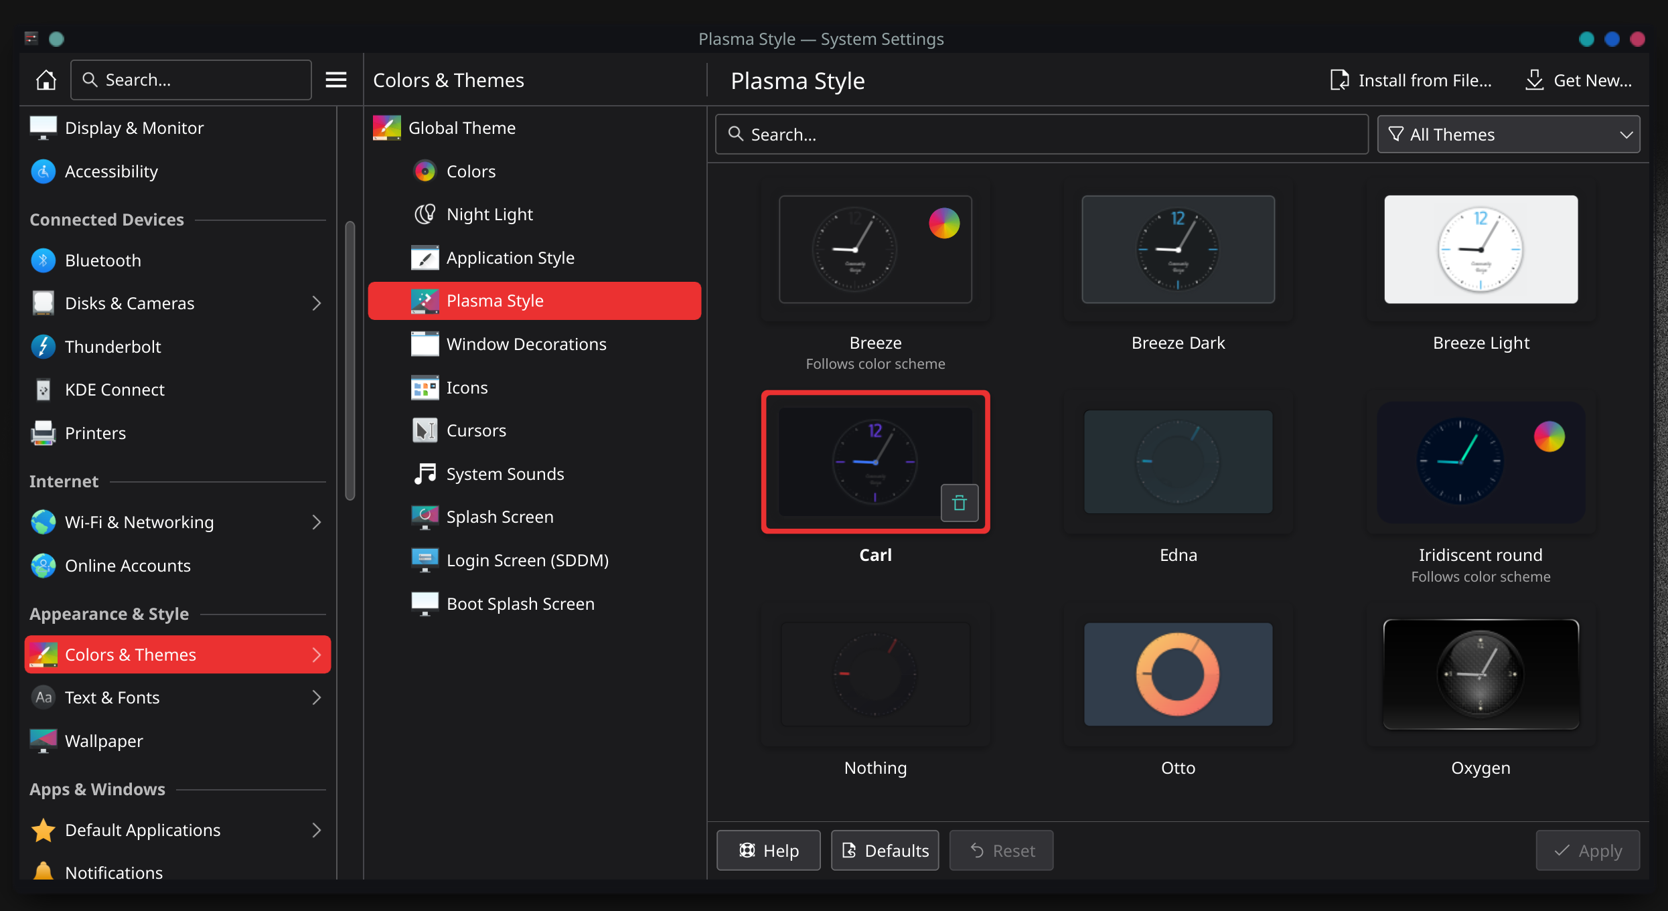Expand Default Applications chevron
Screen dimensions: 1668x911
[x=317, y=830]
